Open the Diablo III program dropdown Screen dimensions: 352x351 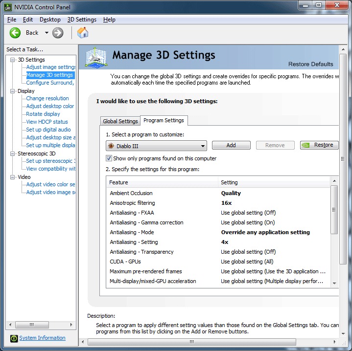tap(156, 146)
